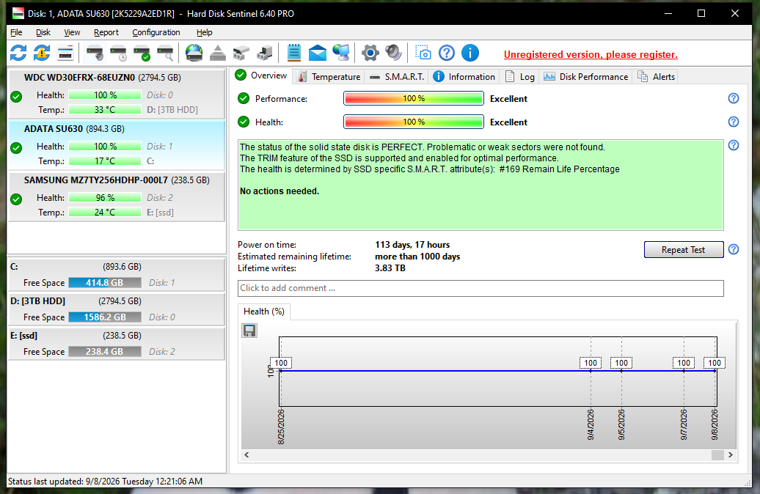
Task: Click the Performance 100 % gradient bar
Action: (414, 98)
